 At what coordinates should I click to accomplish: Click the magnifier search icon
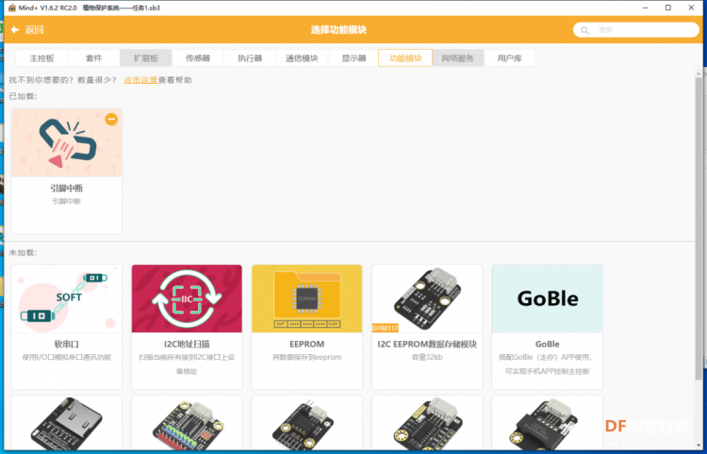point(584,30)
